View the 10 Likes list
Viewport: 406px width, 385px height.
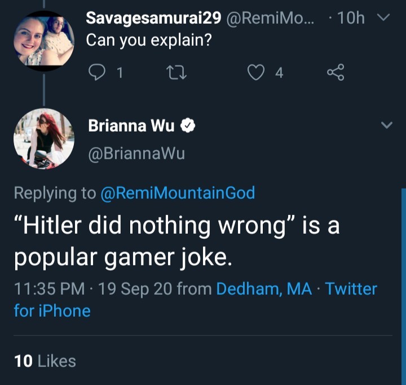[x=45, y=361]
